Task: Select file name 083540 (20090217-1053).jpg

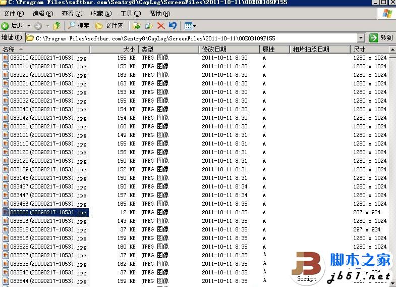Action: [48, 272]
